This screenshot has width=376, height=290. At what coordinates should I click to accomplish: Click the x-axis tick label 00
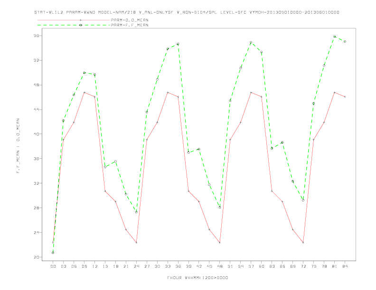coord(53,266)
